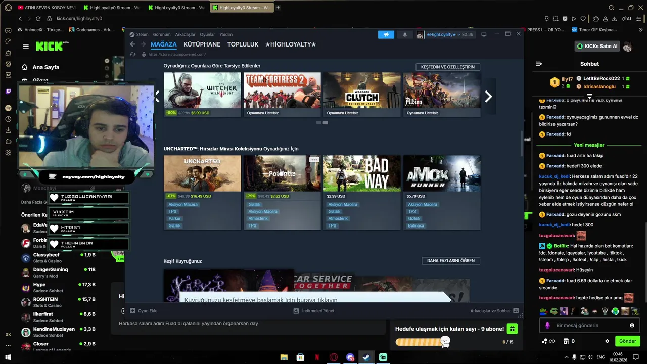Viewport: 647px width, 364px height.
Task: Click the Kick shop icon below chat
Action: point(566,341)
